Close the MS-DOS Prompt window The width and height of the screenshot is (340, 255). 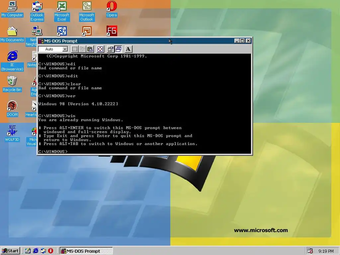(248, 41)
